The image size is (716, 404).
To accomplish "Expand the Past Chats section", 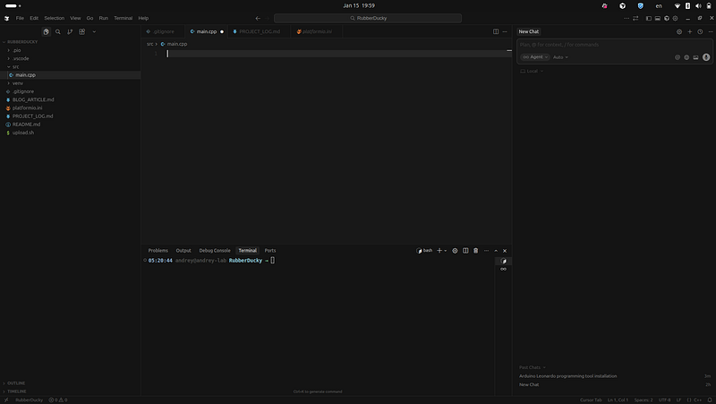I will (532, 367).
